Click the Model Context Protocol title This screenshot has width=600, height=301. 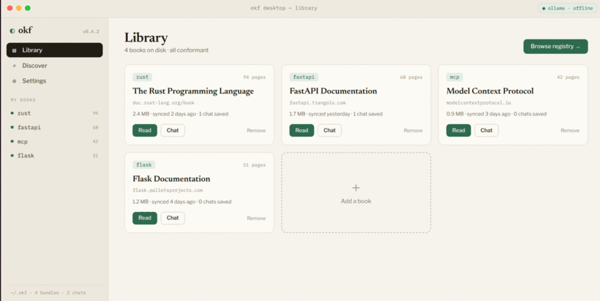coord(490,91)
